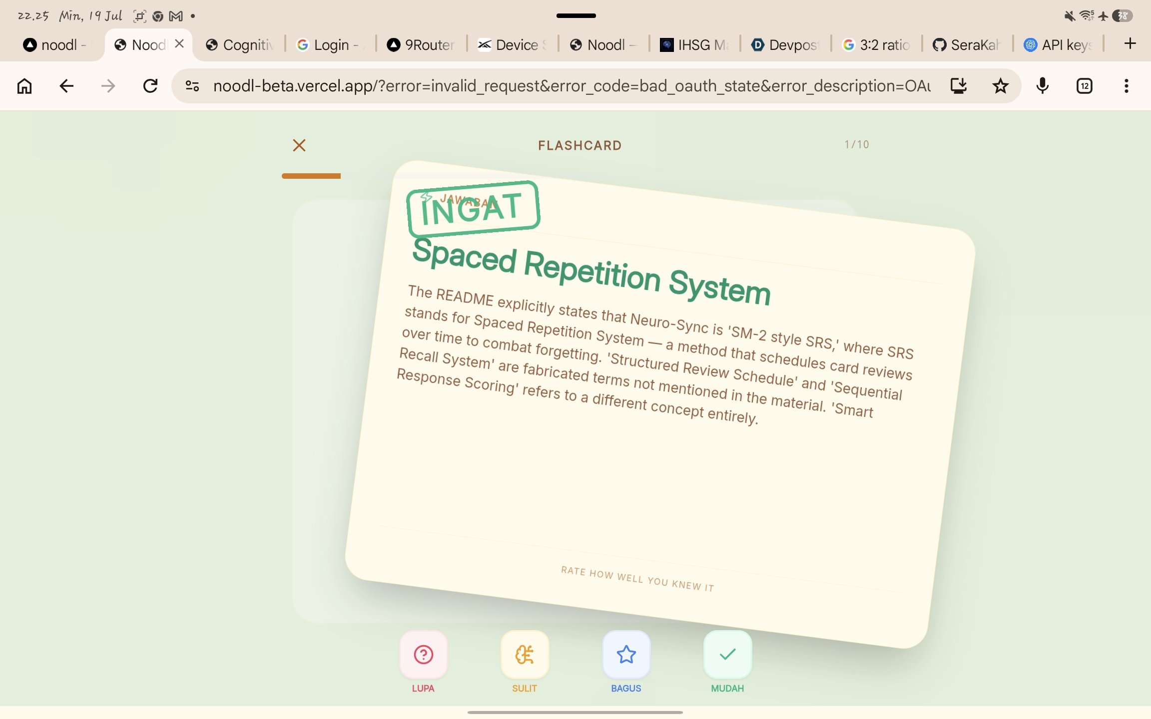Image resolution: width=1151 pixels, height=719 pixels.
Task: Open site information icon in address bar
Action: tap(192, 86)
